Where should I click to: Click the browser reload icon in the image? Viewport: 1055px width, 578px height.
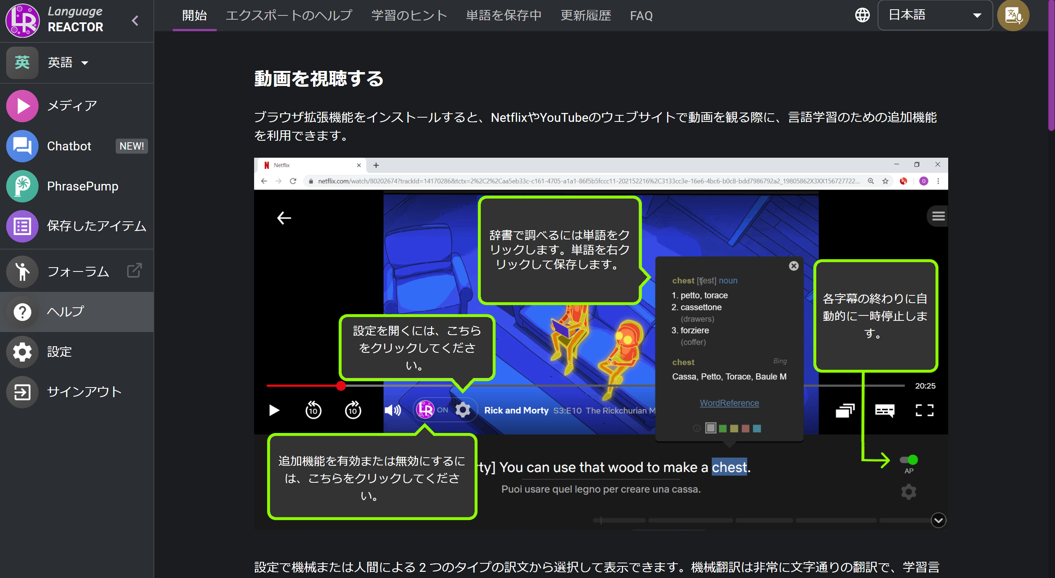pos(293,181)
